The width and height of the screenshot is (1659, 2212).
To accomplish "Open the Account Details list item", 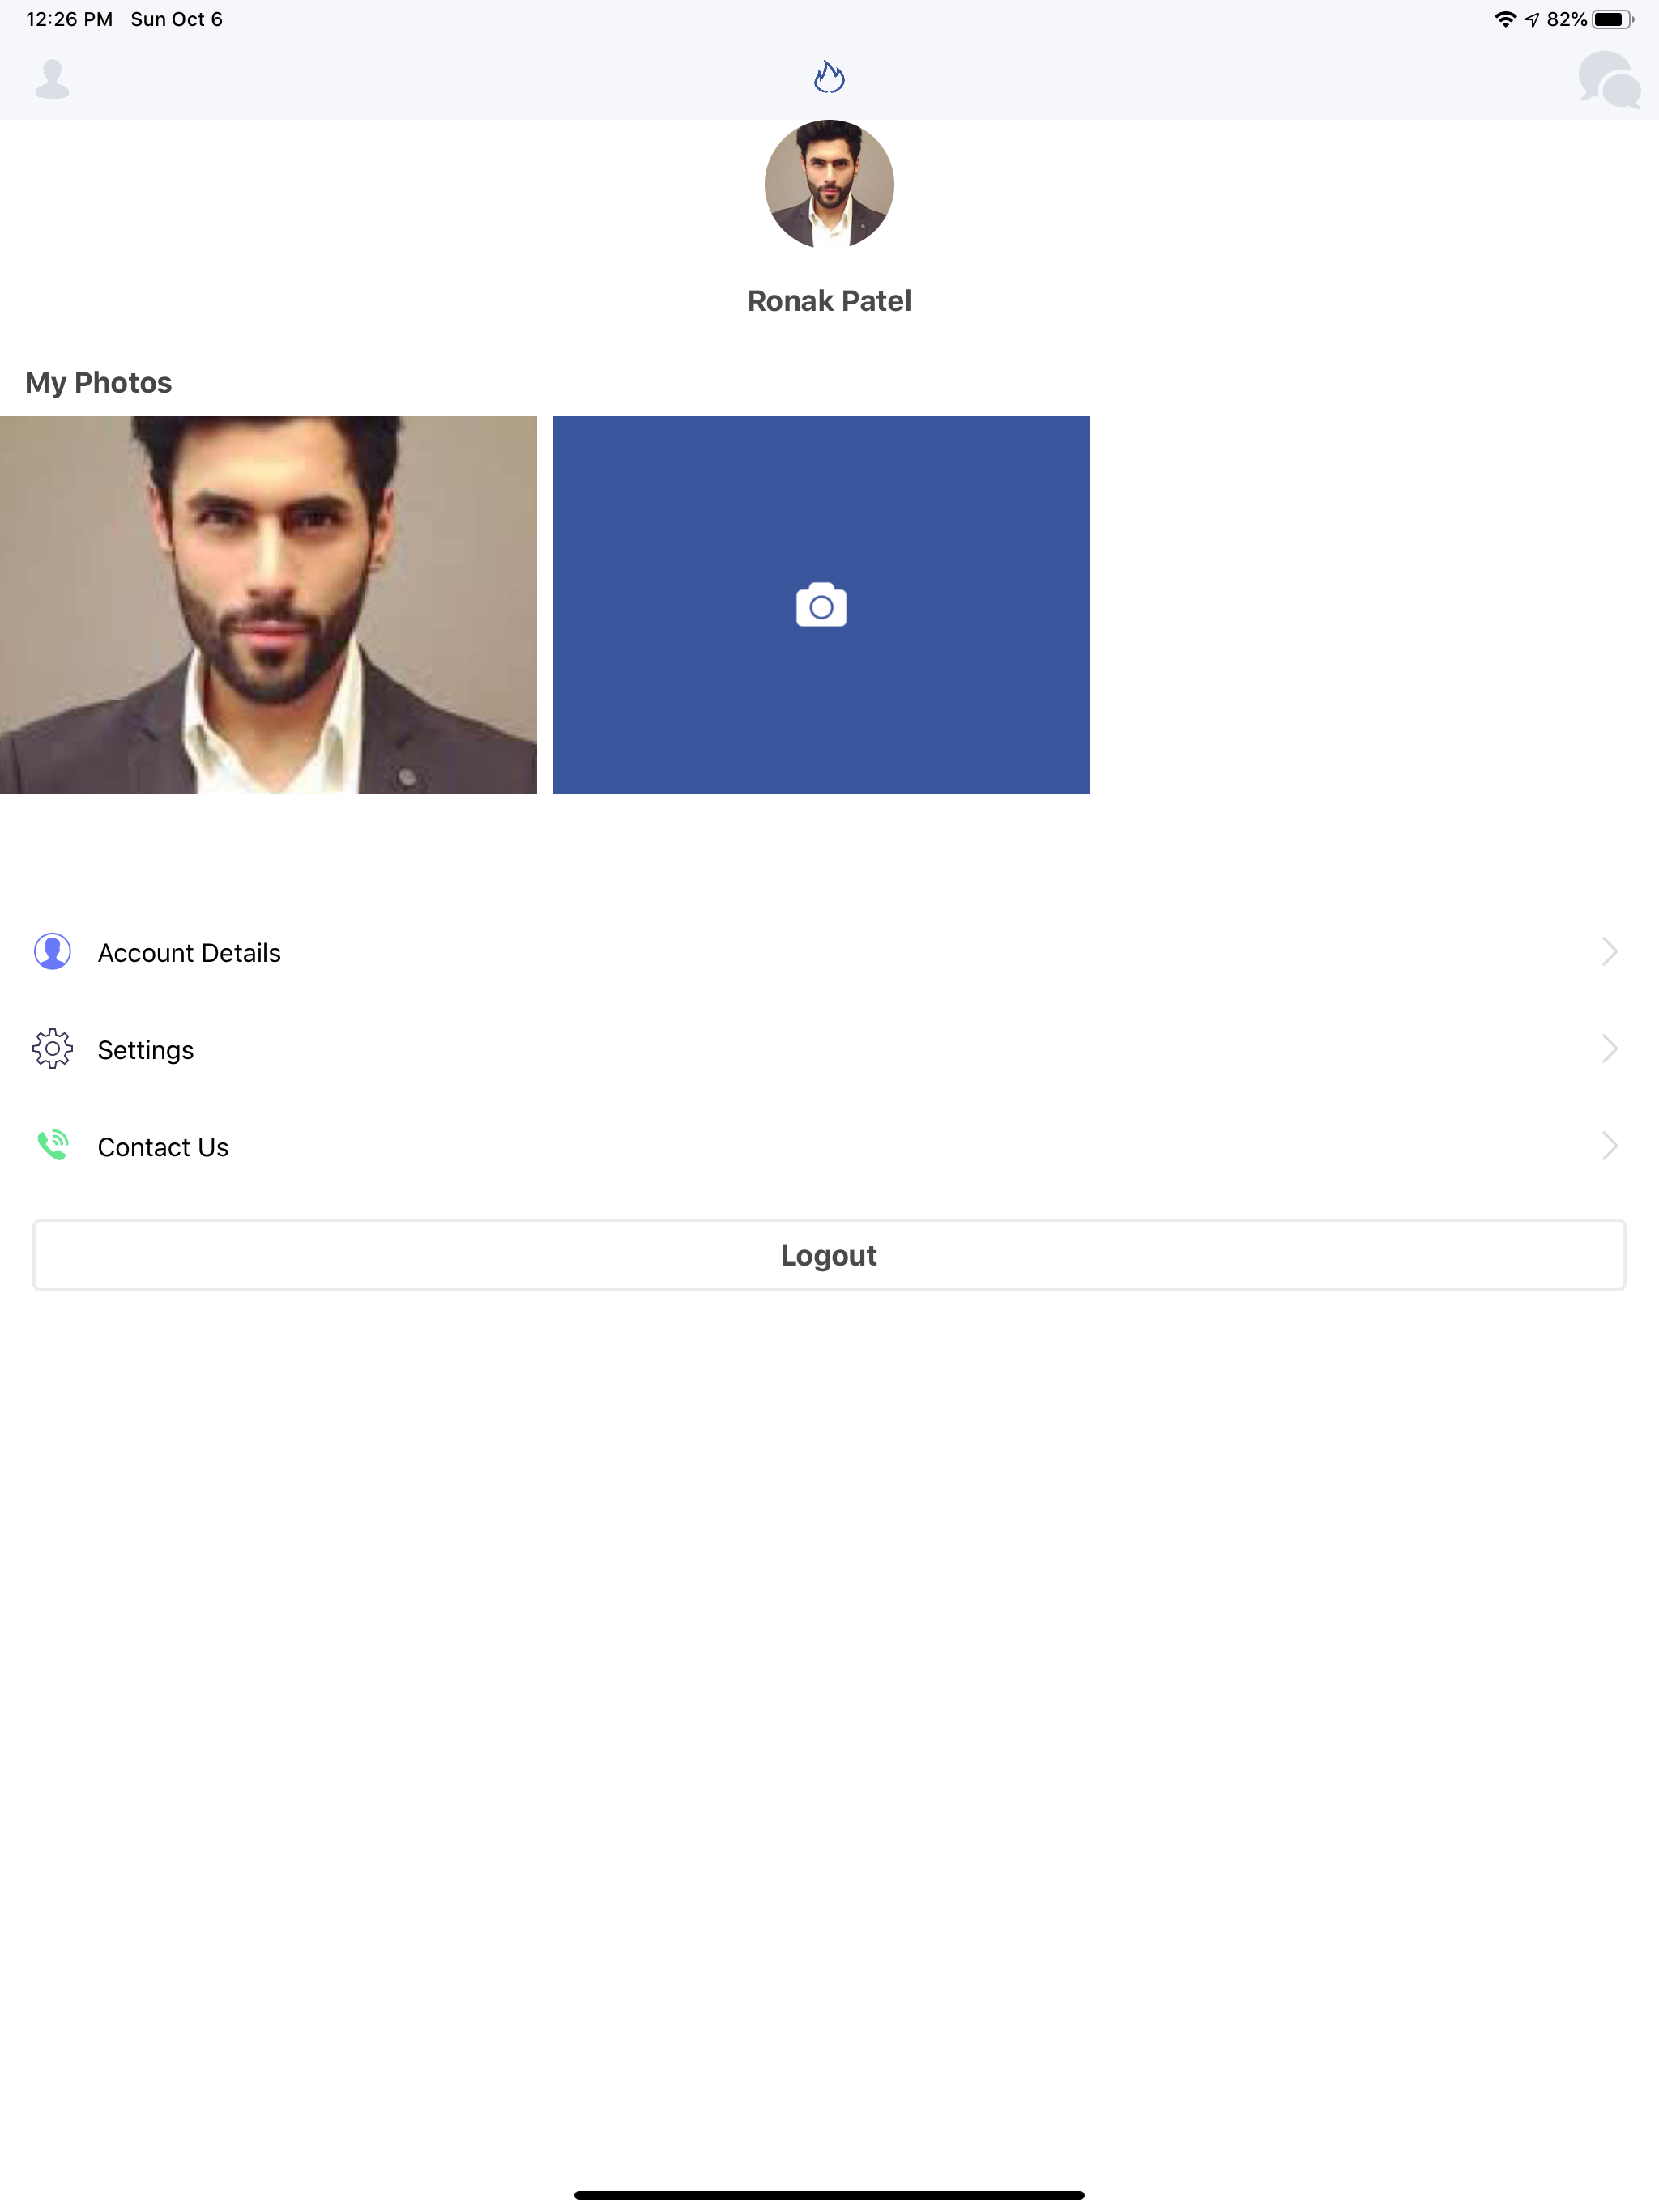I will (188, 952).
